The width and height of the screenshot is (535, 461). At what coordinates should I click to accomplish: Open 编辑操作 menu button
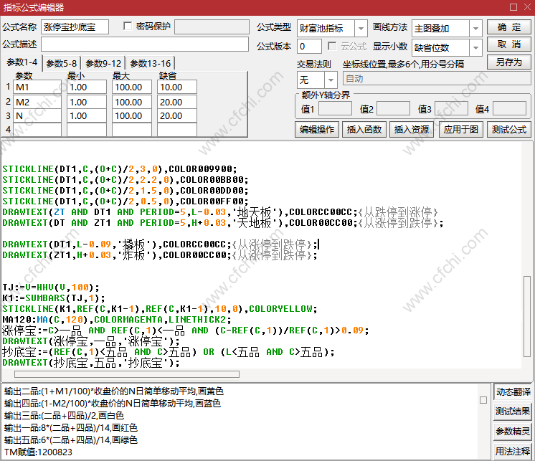click(317, 130)
